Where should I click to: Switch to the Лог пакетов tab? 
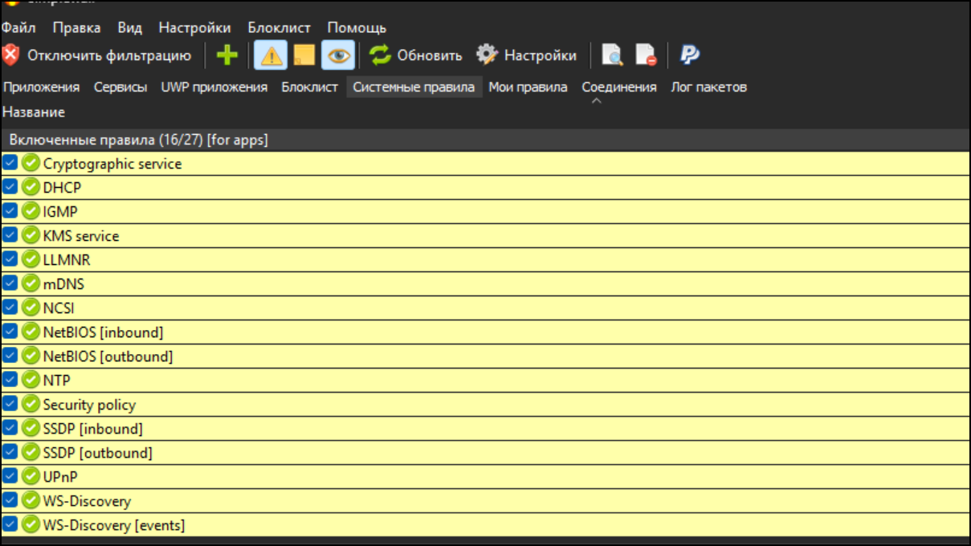pos(707,87)
